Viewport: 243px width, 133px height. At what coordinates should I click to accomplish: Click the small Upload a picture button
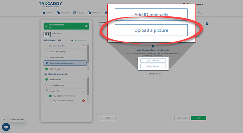point(153,66)
